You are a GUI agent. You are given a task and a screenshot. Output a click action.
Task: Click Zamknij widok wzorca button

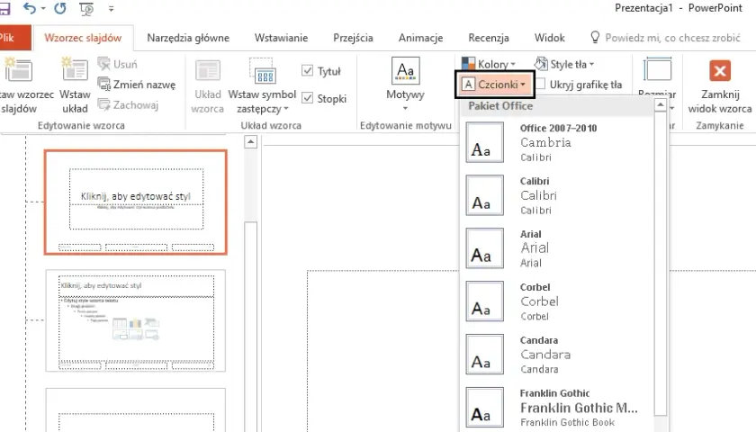point(719,85)
